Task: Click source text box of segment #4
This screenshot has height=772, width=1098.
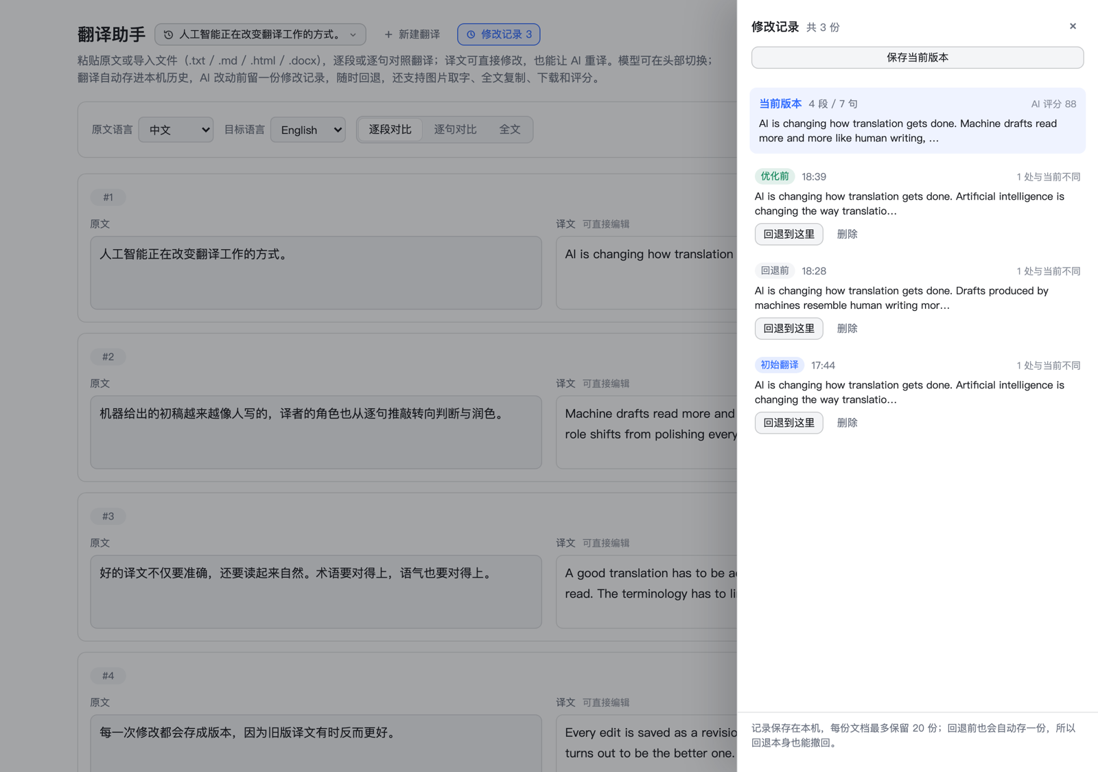Action: coord(316,744)
